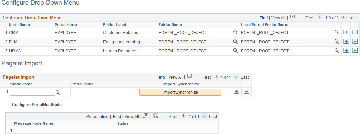Open Pagelet Import grid in new window

[189, 77]
